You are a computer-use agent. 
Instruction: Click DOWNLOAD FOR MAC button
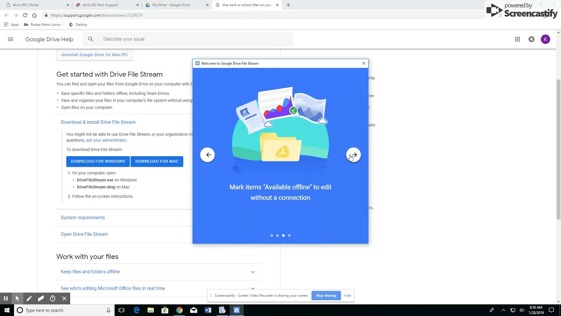(x=157, y=162)
